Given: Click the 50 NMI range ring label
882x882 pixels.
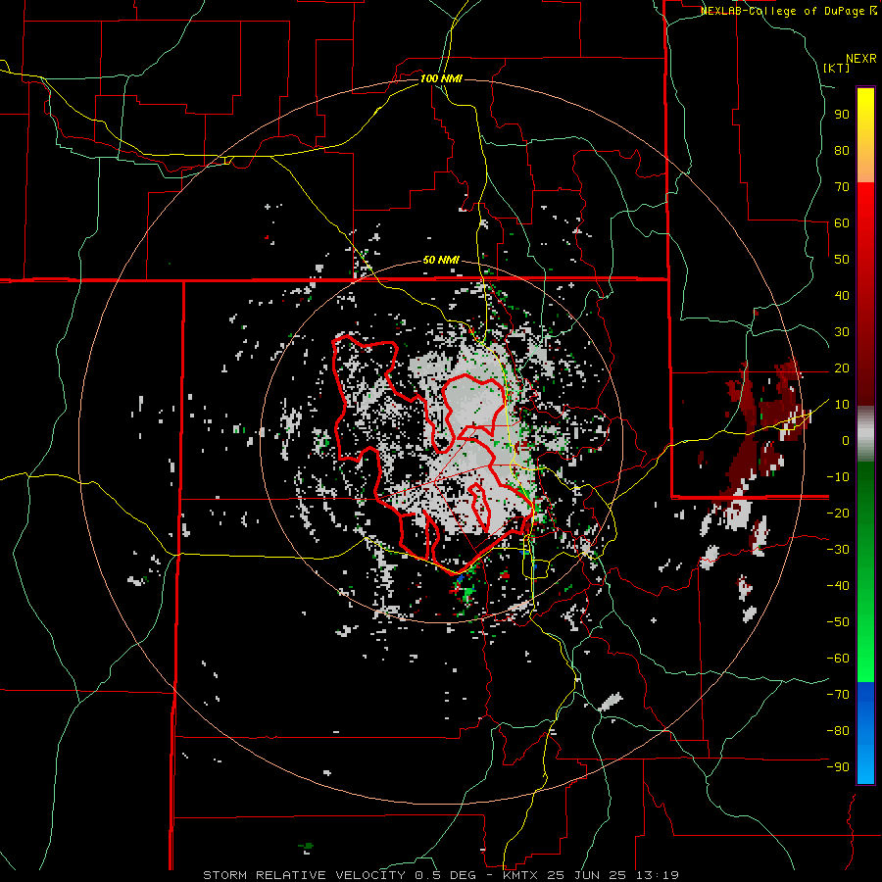Looking at the screenshot, I should coord(441,260).
